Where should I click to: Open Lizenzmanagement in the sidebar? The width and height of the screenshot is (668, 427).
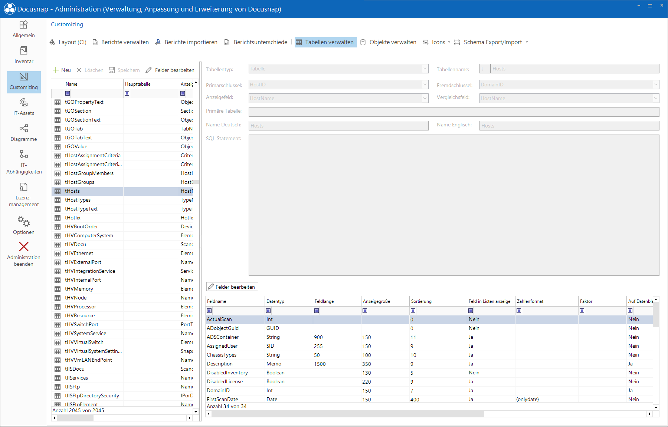click(24, 195)
